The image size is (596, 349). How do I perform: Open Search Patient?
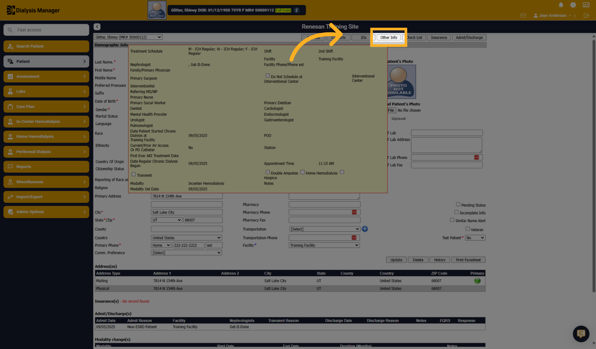coord(46,46)
